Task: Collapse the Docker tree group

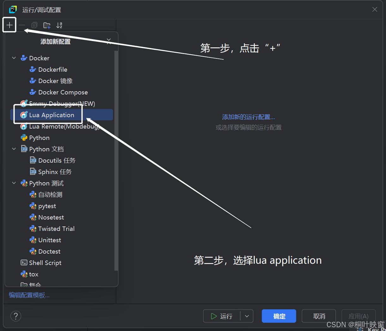Action: coord(14,58)
